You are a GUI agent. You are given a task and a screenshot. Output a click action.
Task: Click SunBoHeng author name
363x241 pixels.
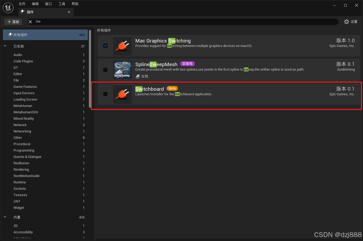tap(346, 70)
